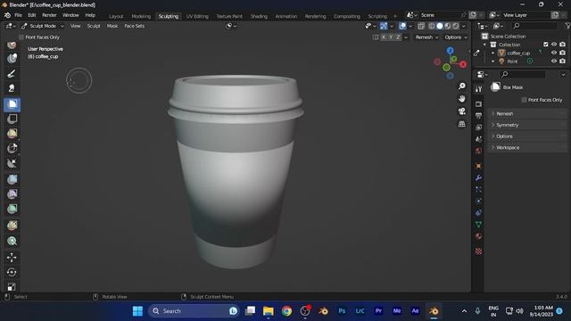
Task: Select solid viewport shading mode
Action: 440,26
